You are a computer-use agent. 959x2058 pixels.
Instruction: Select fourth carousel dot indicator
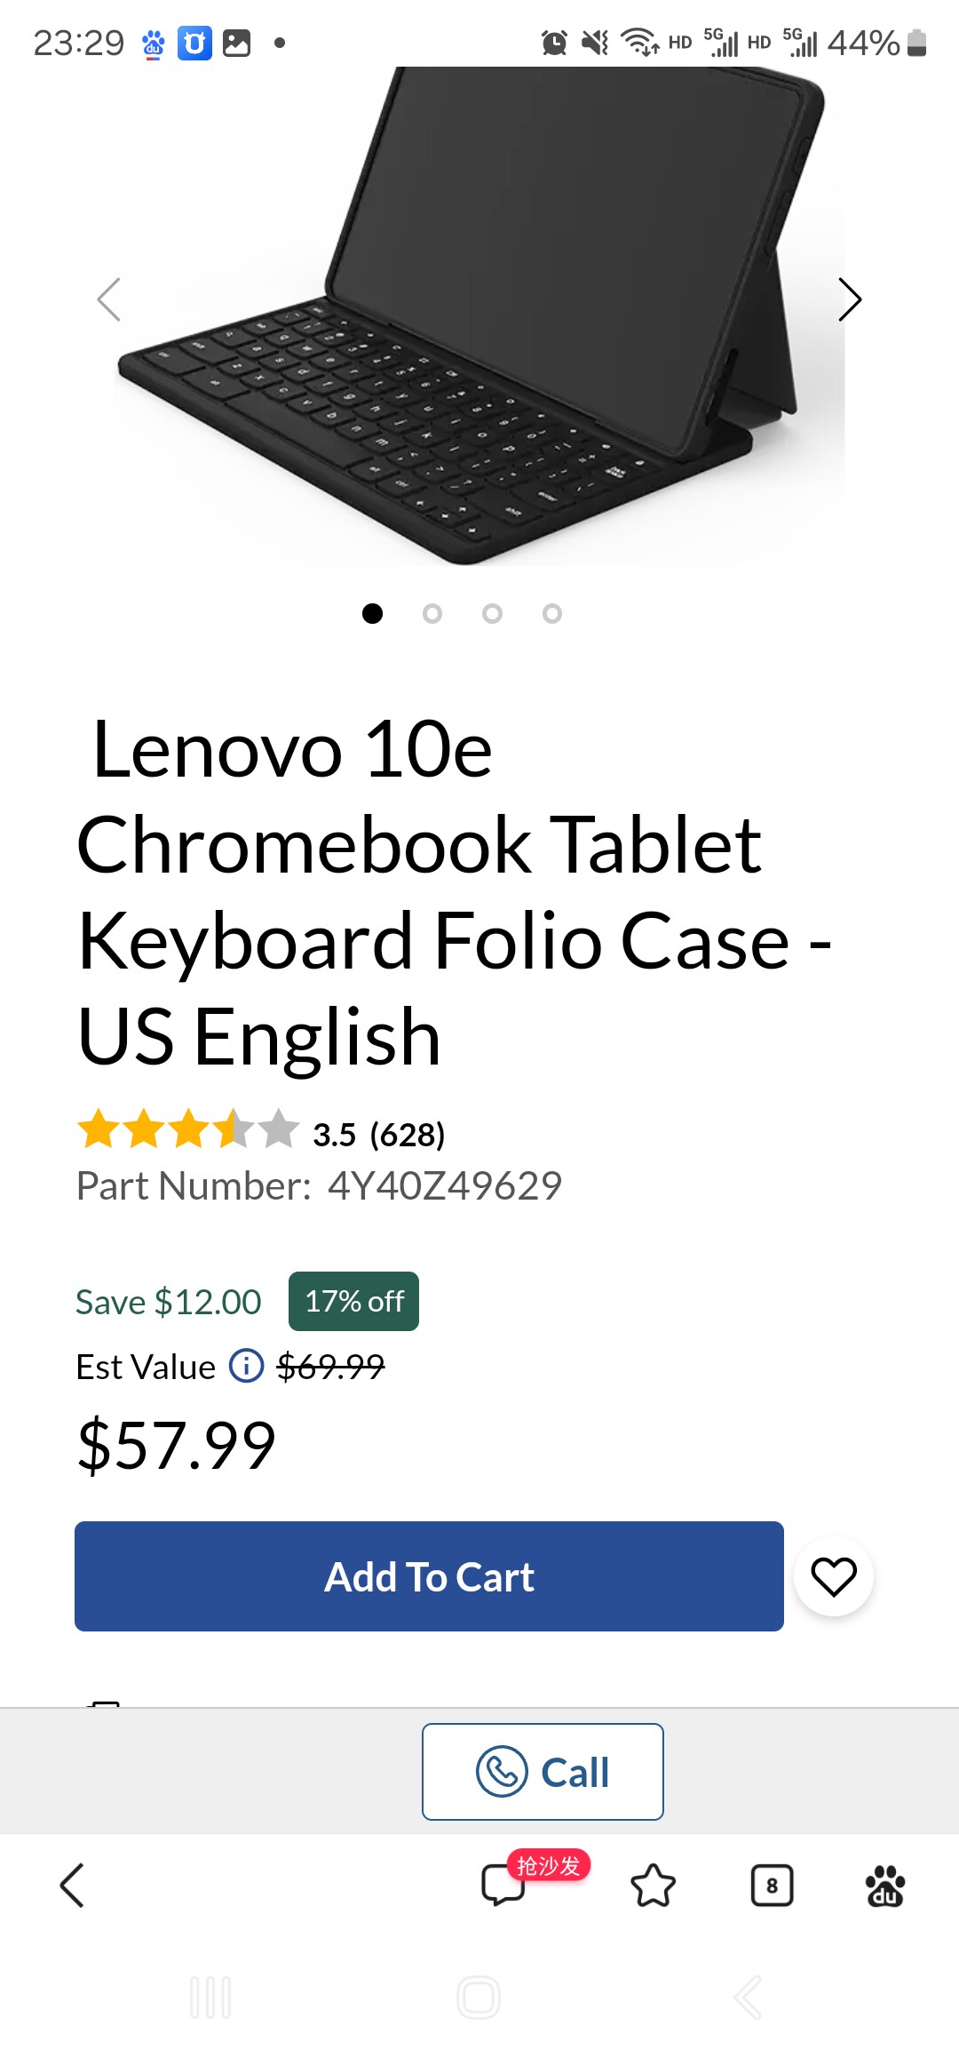point(552,613)
